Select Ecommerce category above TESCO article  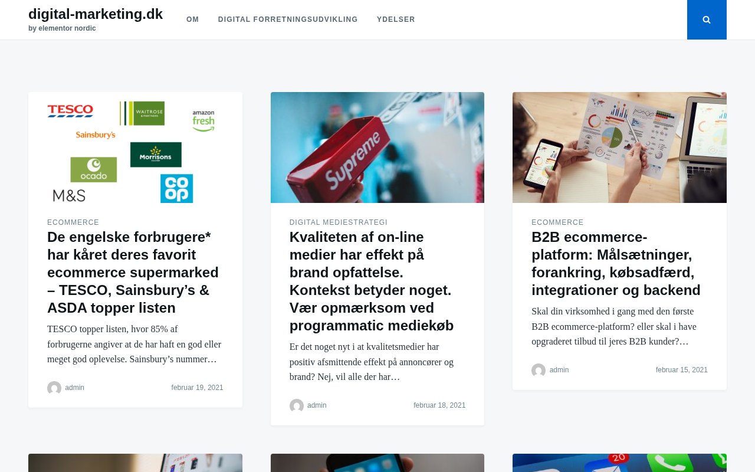click(x=73, y=222)
